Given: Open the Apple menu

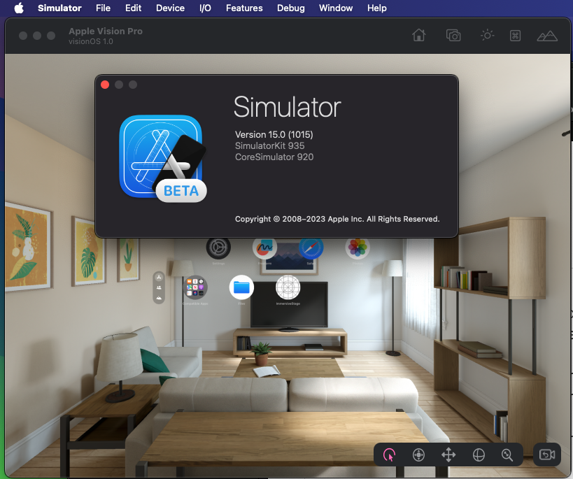Looking at the screenshot, I should (x=19, y=8).
